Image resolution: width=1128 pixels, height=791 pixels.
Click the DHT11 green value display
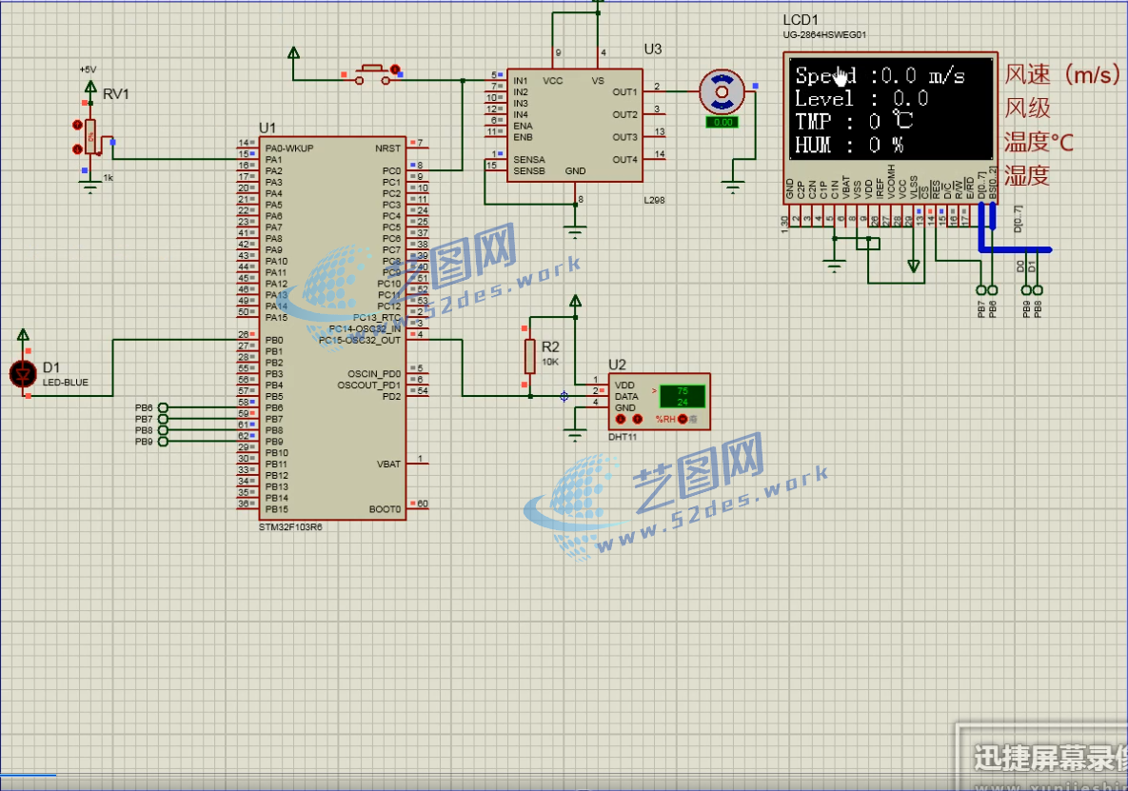(x=682, y=396)
